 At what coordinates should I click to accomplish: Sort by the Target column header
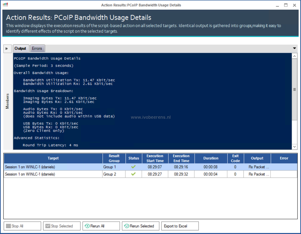53,158
